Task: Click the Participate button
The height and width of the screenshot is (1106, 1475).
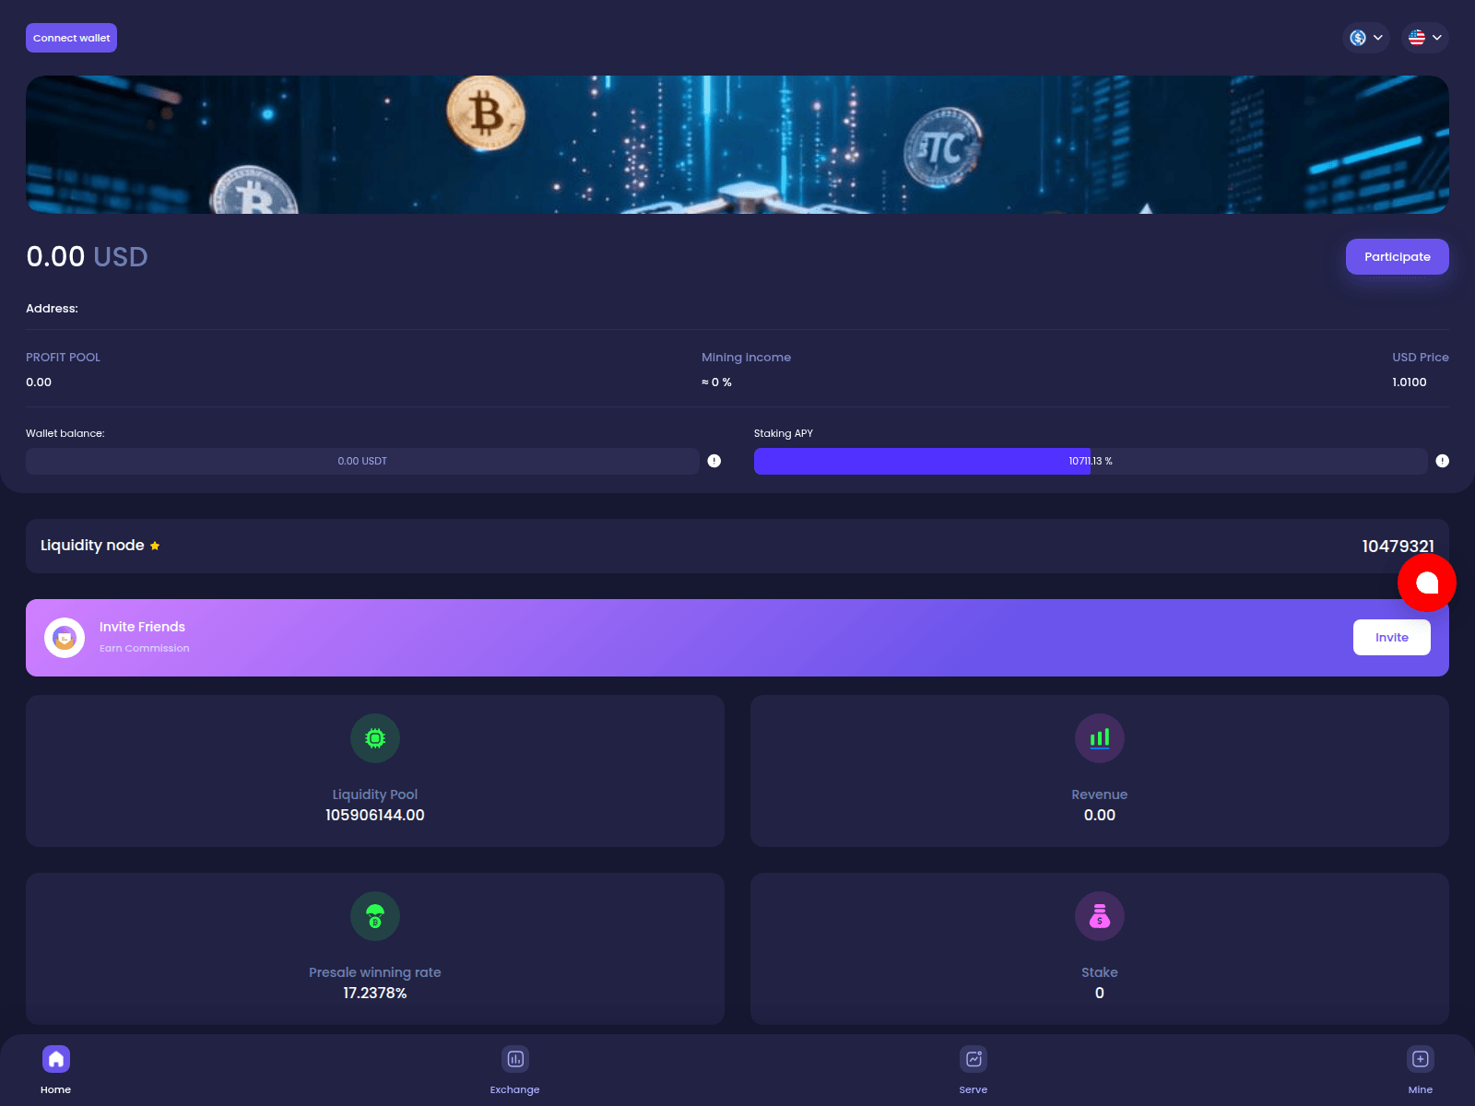Action: pyautogui.click(x=1397, y=256)
